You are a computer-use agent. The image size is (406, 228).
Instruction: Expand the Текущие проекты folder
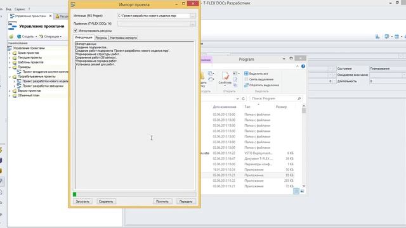tap(10, 58)
